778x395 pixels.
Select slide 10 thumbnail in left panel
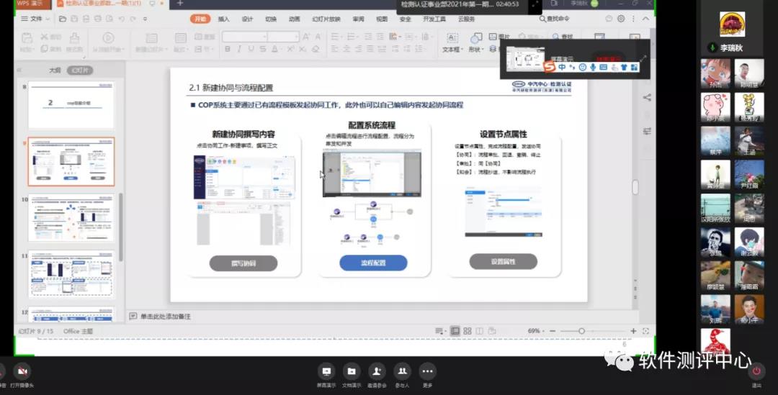[71, 218]
